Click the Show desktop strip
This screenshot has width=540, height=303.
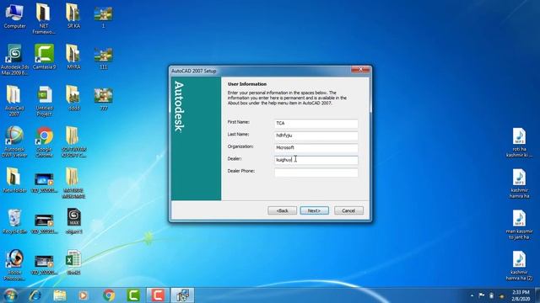(x=537, y=295)
